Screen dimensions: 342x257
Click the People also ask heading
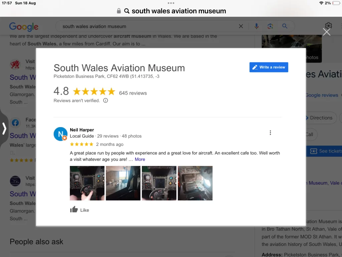click(36, 242)
